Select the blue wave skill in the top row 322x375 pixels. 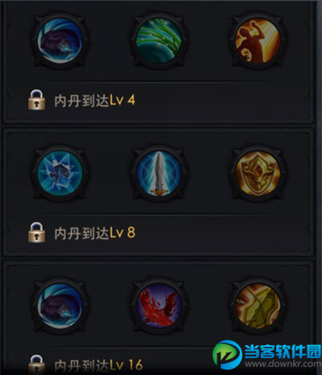point(60,41)
